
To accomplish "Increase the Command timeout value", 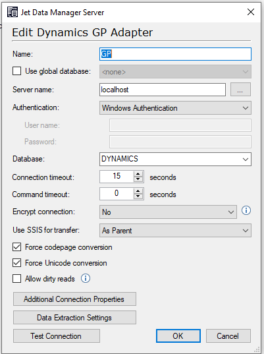I will click(138, 191).
